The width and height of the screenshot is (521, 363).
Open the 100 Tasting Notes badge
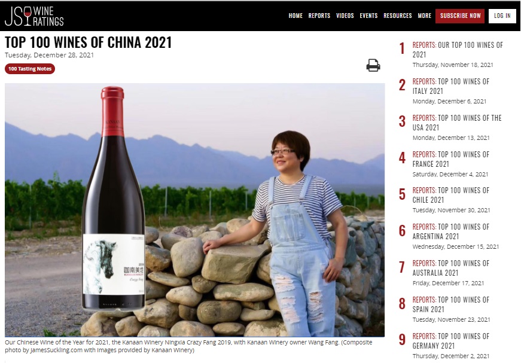tap(30, 69)
